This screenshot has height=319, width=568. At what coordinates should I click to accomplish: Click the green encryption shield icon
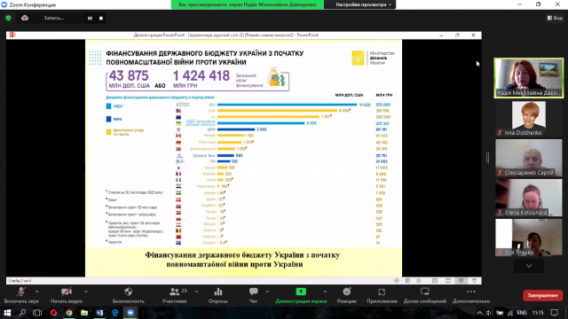point(8,18)
